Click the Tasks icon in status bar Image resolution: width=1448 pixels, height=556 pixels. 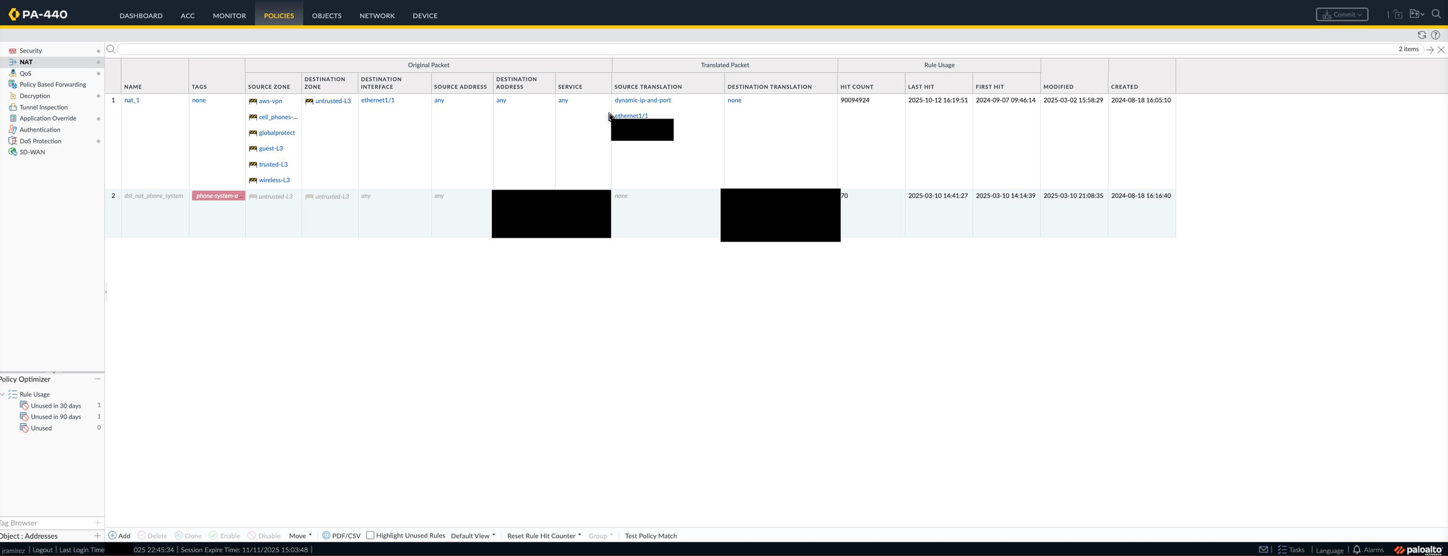pos(1282,550)
